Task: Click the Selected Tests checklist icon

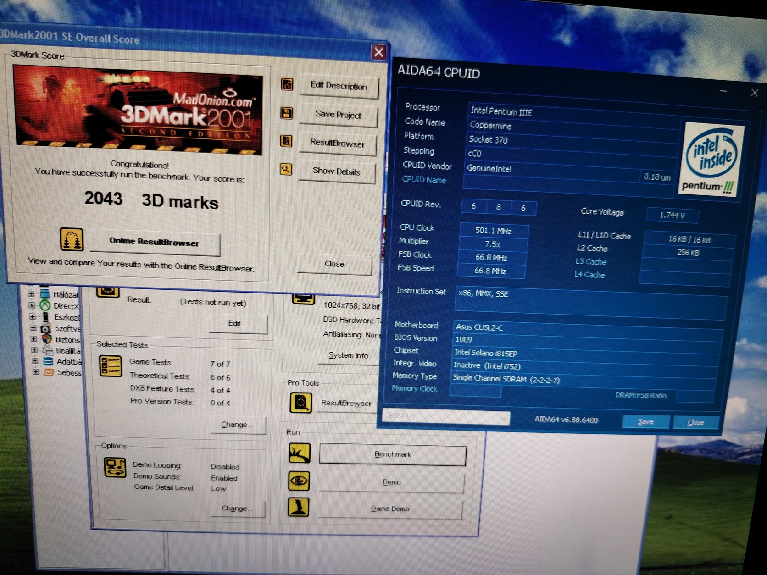Action: (x=111, y=366)
